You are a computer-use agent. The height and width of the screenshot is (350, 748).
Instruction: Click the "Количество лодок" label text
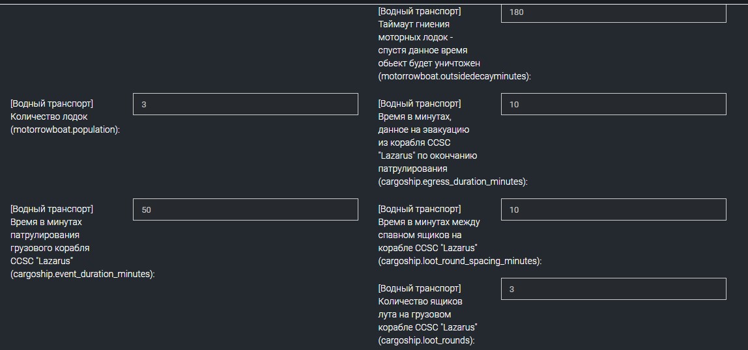[49, 116]
